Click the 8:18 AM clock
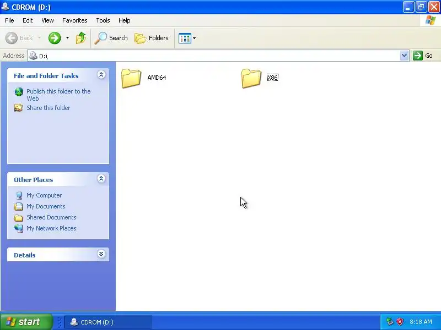The image size is (441, 330). point(421,322)
